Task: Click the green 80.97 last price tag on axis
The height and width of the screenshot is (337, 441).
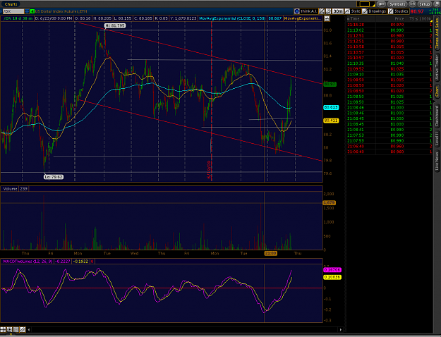Action: pyautogui.click(x=330, y=84)
